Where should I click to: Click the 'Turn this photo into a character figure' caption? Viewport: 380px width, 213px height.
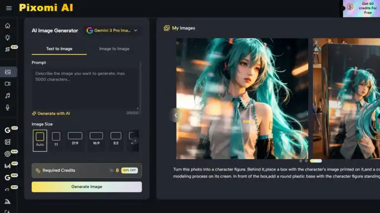pyautogui.click(x=277, y=173)
